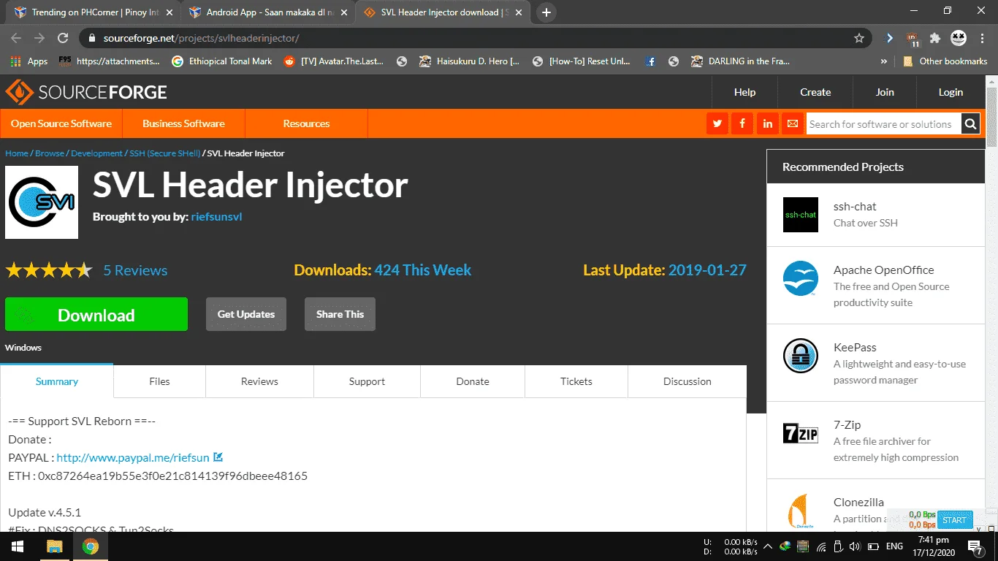This screenshot has height=561, width=998.
Task: Click the search for software input field
Action: [883, 124]
